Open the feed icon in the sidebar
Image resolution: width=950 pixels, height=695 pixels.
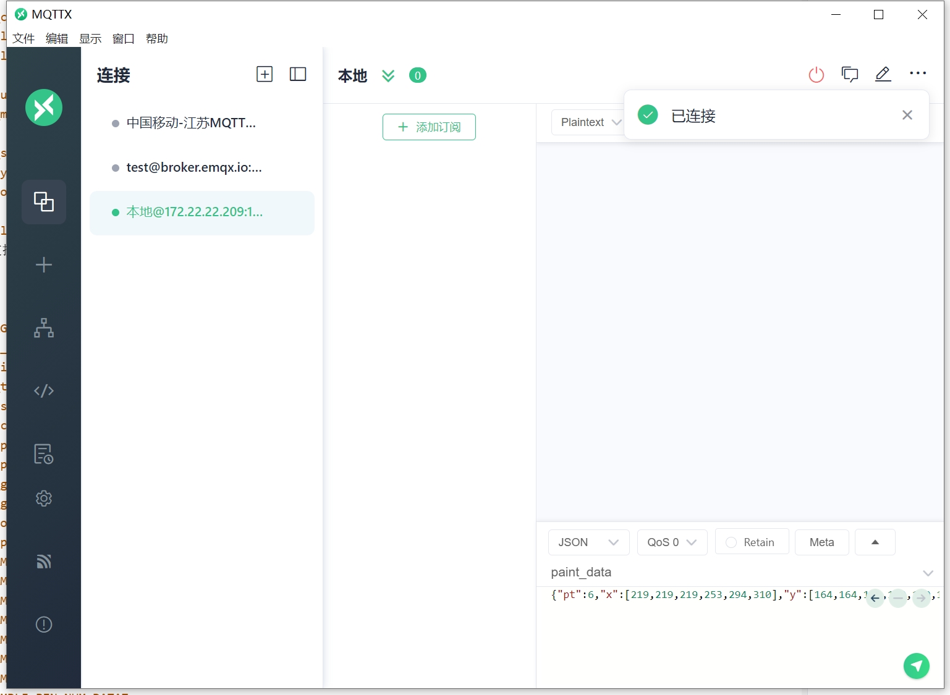point(44,562)
